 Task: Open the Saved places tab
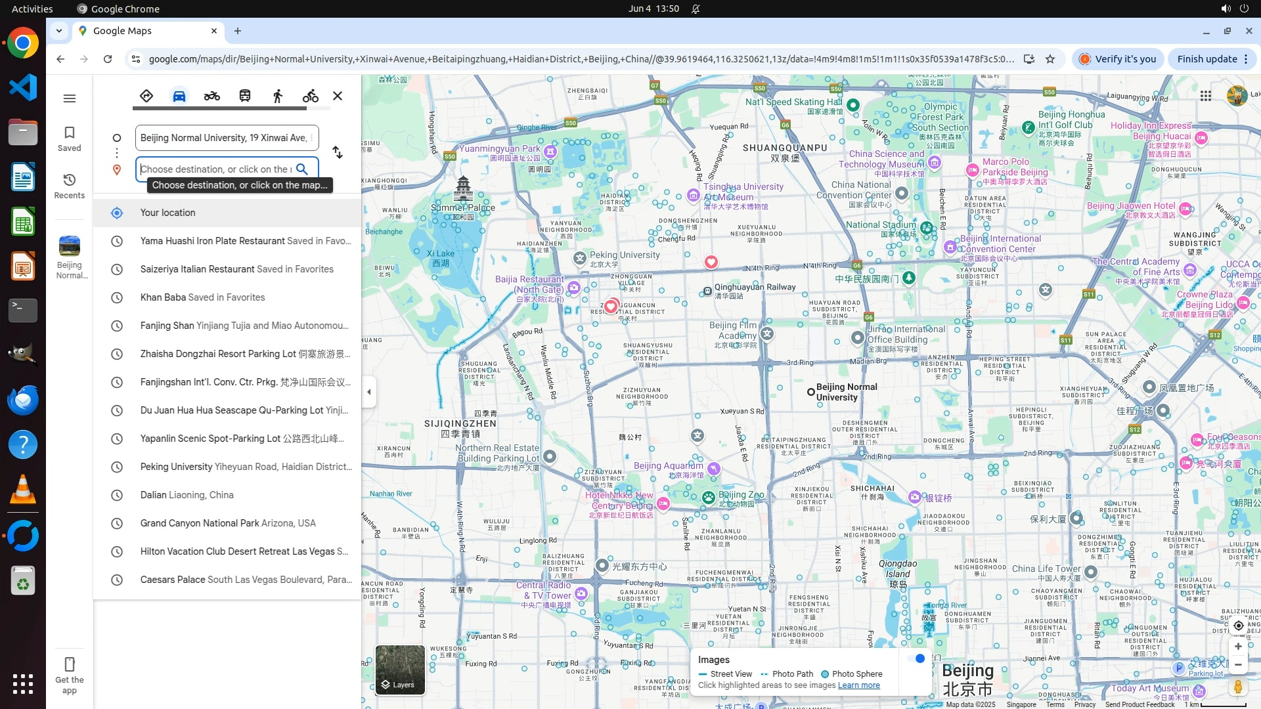coord(70,139)
